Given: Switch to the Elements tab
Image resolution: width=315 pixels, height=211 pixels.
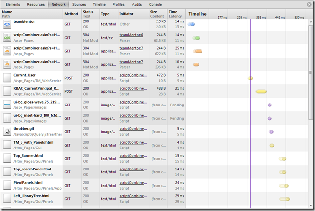Looking at the screenshot, I should click(13, 4).
